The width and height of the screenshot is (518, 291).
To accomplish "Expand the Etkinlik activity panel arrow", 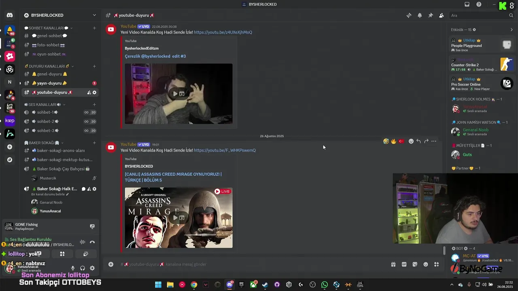I will tap(512, 30).
